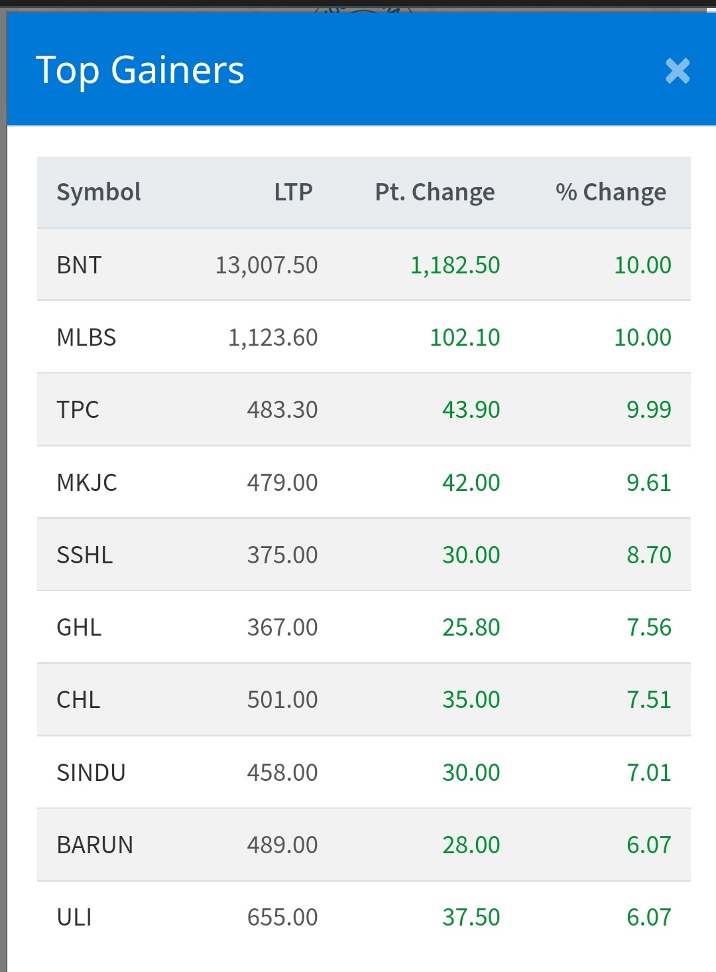Viewport: 716px width, 972px height.
Task: Click MLBS point change 102.10
Action: (465, 338)
